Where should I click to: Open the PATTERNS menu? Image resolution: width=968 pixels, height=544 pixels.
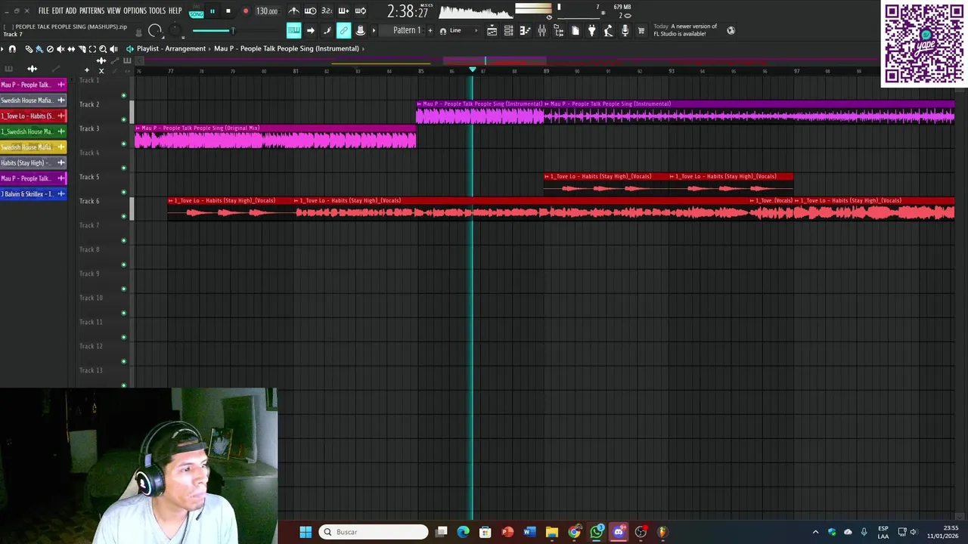tap(92, 11)
